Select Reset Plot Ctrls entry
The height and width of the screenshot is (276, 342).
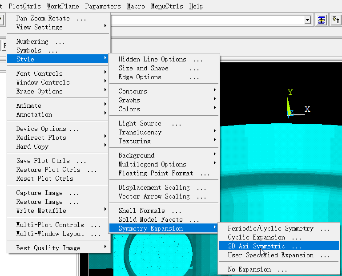coord(58,179)
